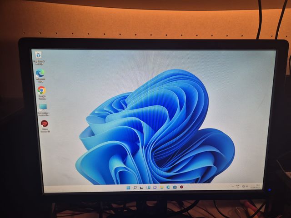Open Task View on the taskbar
Image resolution: width=291 pixels, height=218 pixels.
(141, 188)
